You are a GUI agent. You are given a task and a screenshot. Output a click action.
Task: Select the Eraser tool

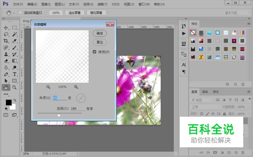(6, 61)
